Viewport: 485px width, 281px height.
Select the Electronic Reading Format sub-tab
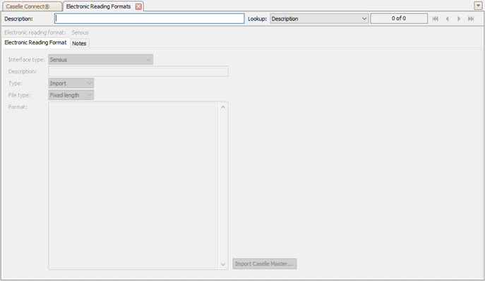(35, 42)
